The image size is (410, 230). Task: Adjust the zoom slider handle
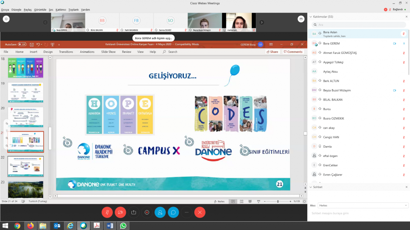[278, 201]
